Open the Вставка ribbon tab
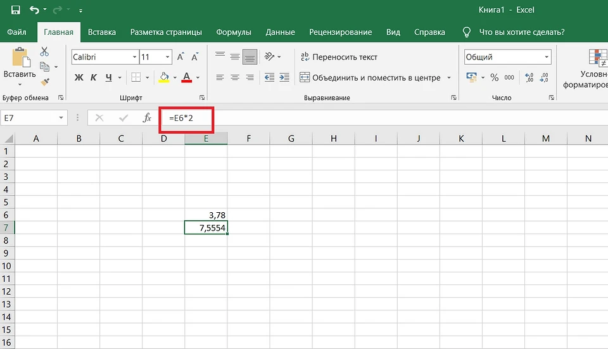 [x=102, y=32]
